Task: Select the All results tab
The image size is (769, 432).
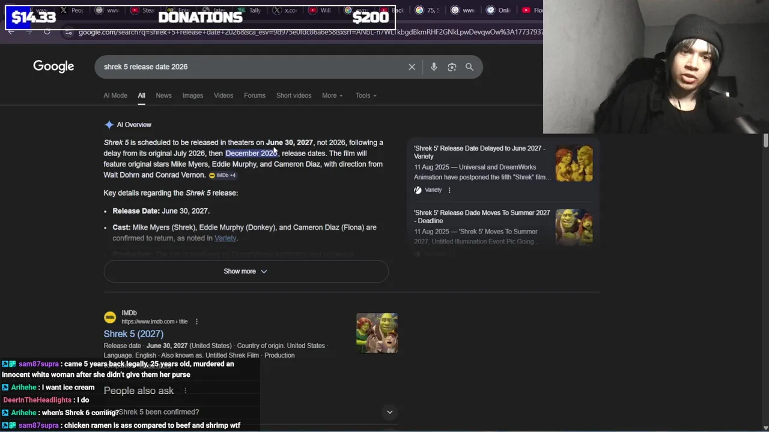Action: [141, 95]
